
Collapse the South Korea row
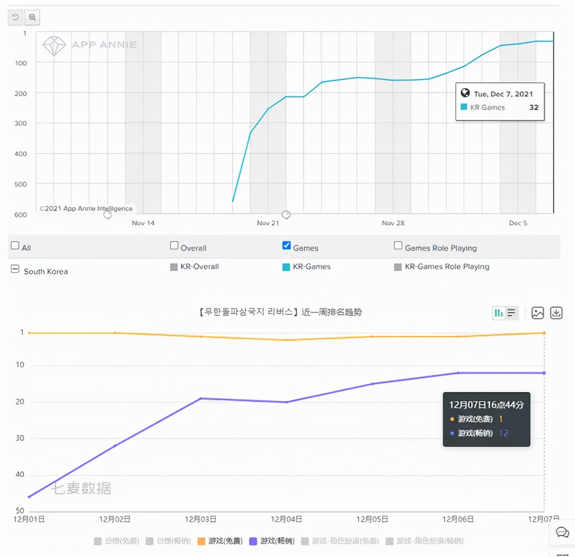(x=15, y=270)
